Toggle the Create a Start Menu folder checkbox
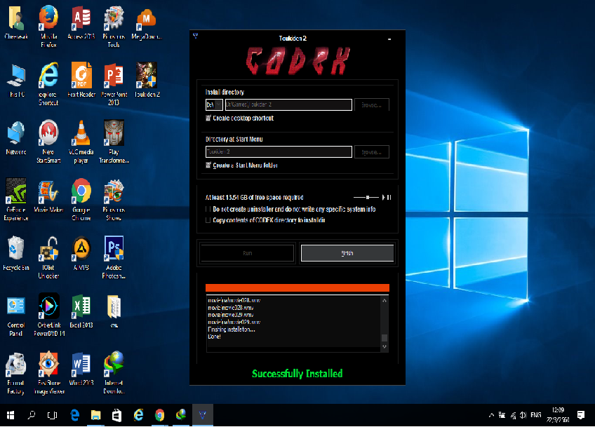This screenshot has height=427, width=595. (208, 165)
